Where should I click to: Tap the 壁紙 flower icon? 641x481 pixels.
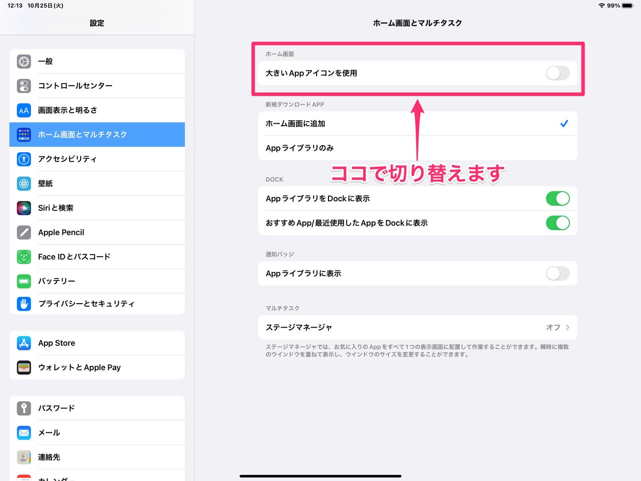click(x=24, y=184)
